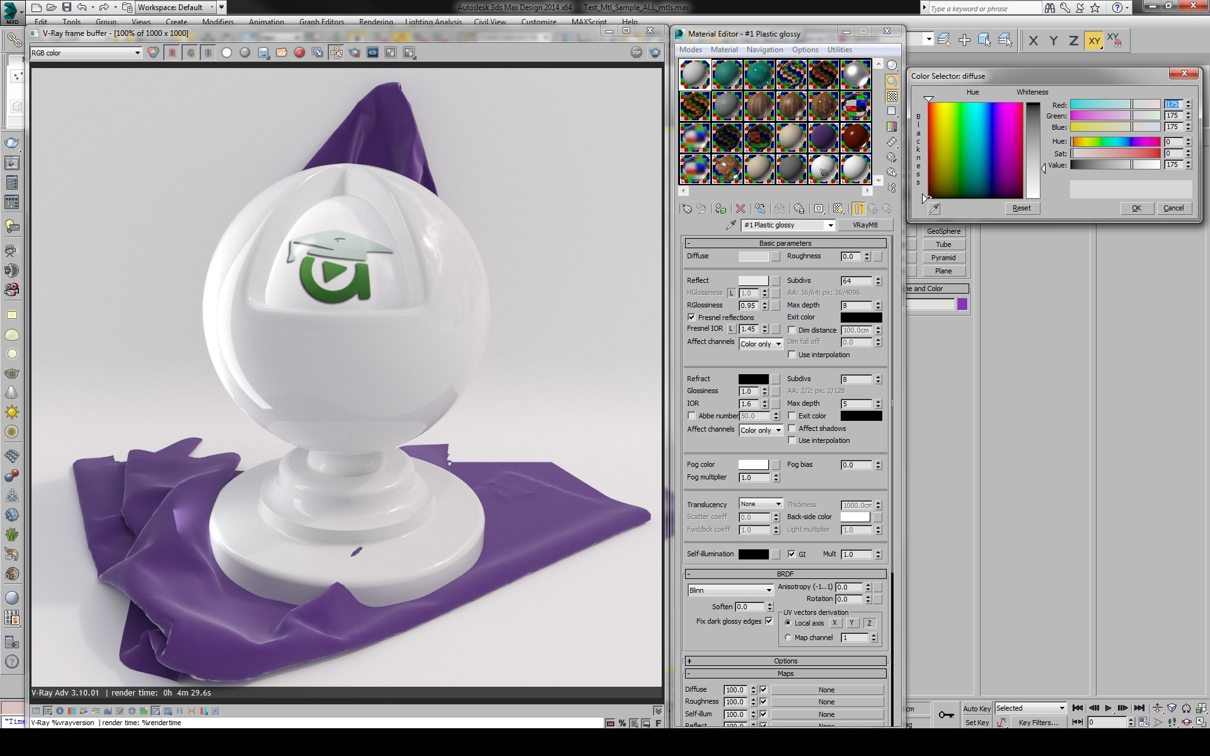Check reflect Use interpolation checkbox

pos(792,355)
